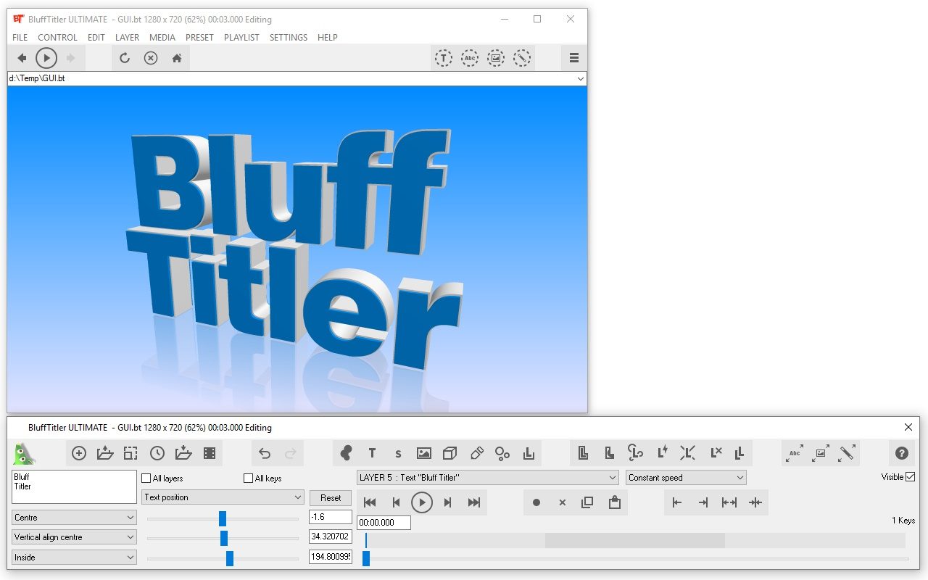Open the PLAYLIST menu
The image size is (928, 580).
coord(241,37)
